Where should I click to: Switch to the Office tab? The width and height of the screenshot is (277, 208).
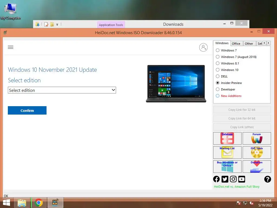(x=236, y=44)
